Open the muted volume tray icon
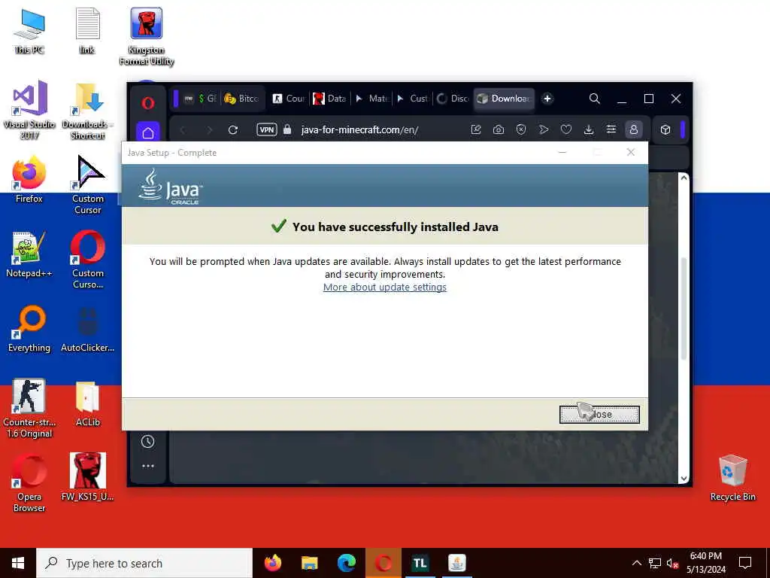This screenshot has width=770, height=578. (x=672, y=563)
